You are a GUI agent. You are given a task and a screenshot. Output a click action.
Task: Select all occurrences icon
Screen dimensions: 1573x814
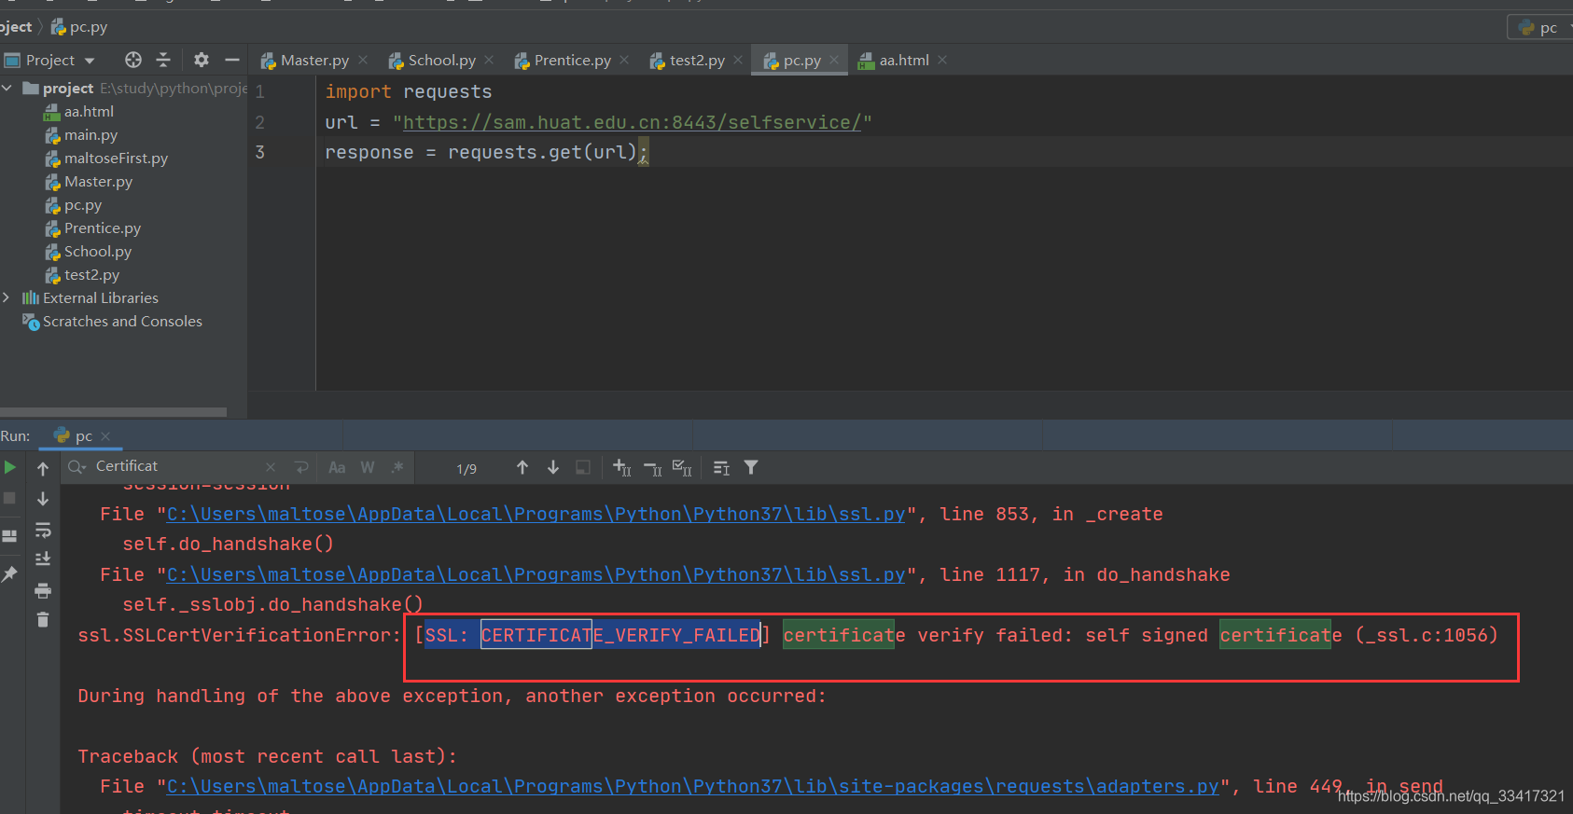coord(682,467)
